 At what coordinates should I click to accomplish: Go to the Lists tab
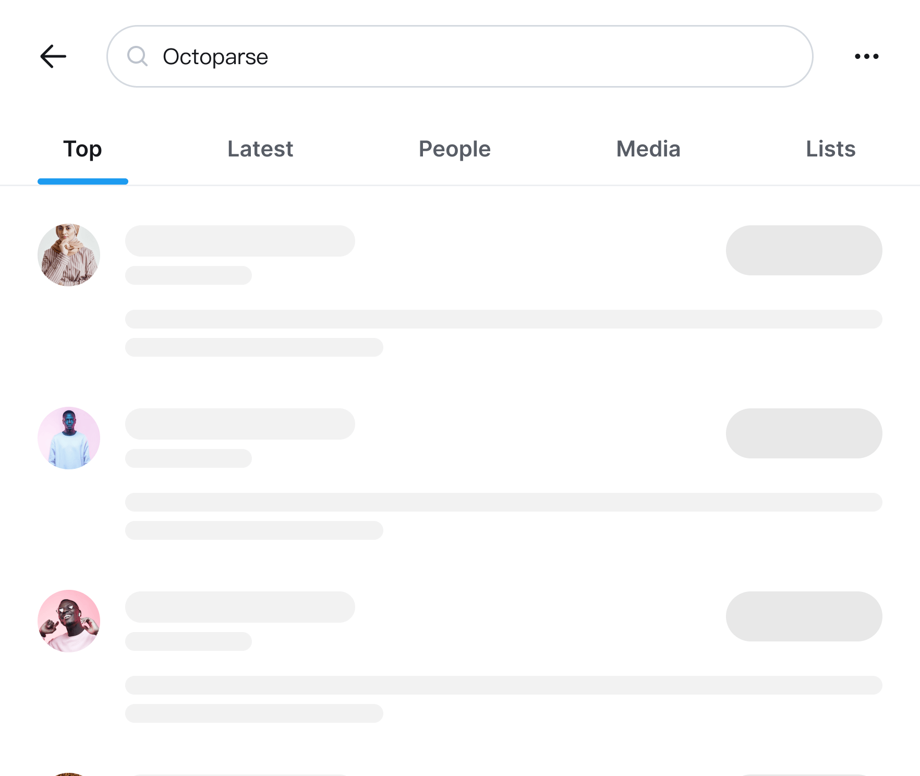(830, 149)
